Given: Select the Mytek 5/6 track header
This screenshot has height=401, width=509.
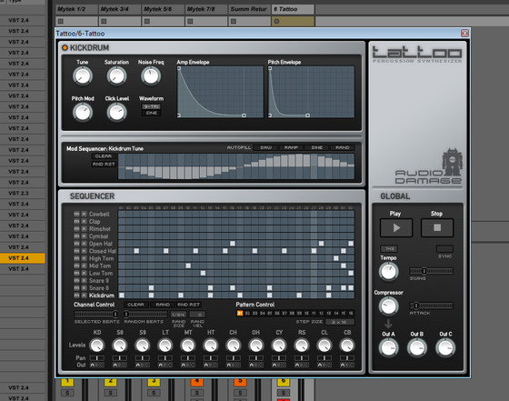Looking at the screenshot, I should click(x=163, y=9).
